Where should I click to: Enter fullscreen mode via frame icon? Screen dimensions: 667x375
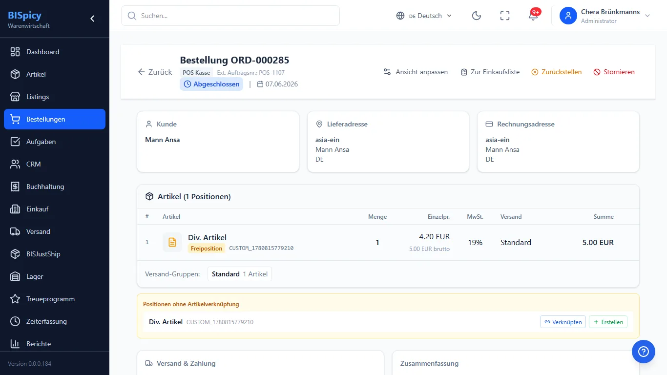point(505,16)
